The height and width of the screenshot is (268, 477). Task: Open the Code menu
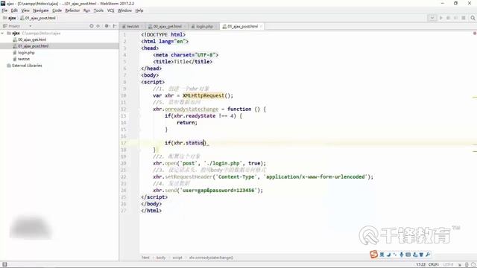coord(57,10)
